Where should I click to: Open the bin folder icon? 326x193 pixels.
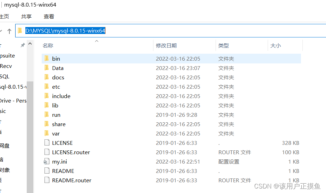[47, 59]
